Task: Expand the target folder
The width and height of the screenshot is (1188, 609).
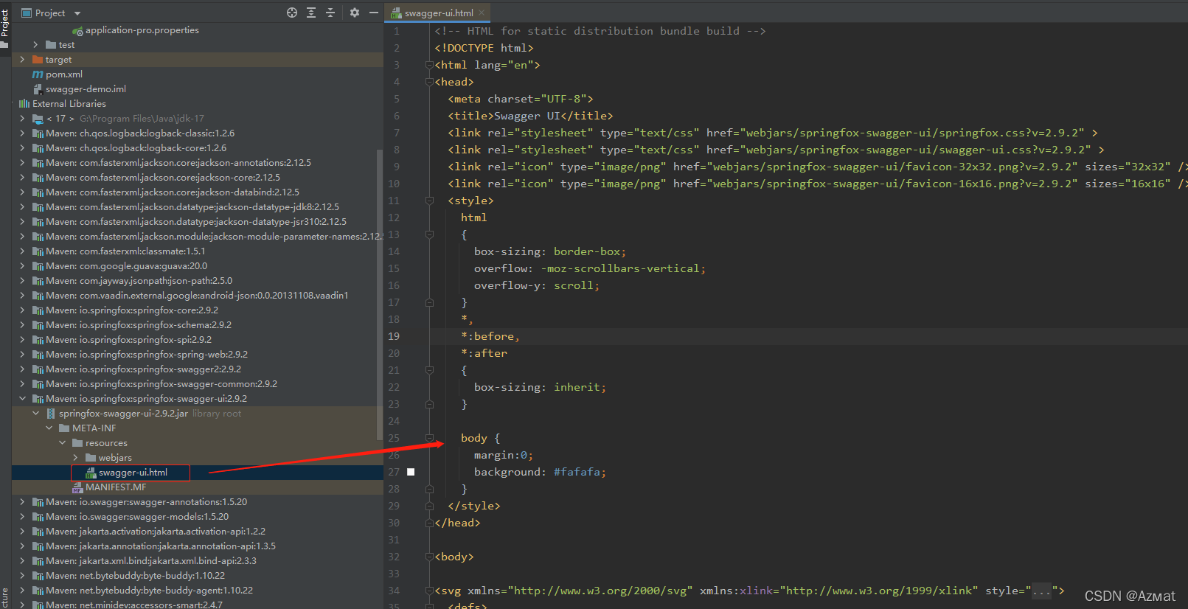Action: coord(22,60)
